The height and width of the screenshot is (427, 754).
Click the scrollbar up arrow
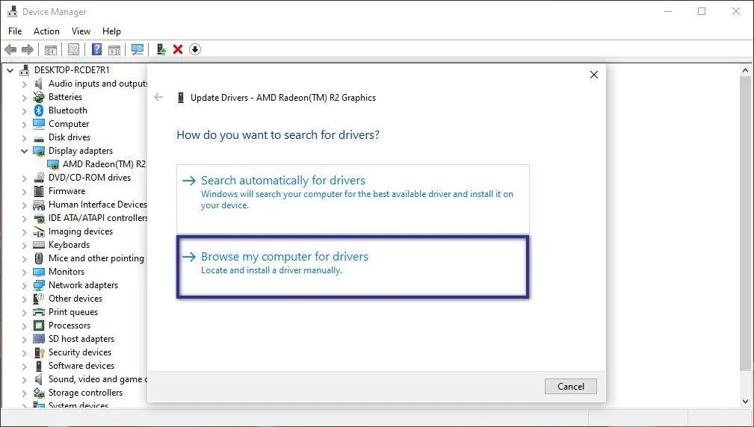[745, 71]
